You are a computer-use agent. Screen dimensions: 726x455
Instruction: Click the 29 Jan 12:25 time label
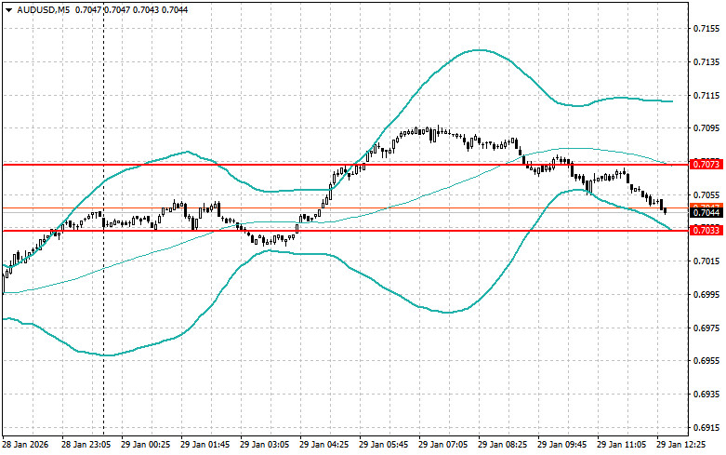tap(681, 445)
